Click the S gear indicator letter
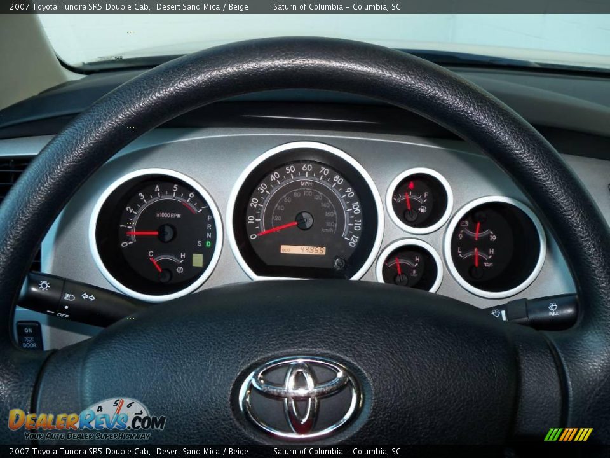Screen dimensions: 610x458 click(x=200, y=244)
